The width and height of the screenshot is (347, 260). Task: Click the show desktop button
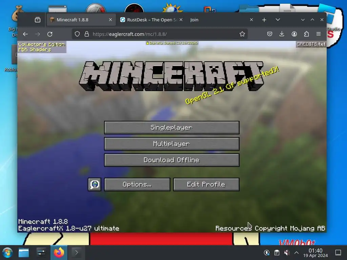[338, 253]
